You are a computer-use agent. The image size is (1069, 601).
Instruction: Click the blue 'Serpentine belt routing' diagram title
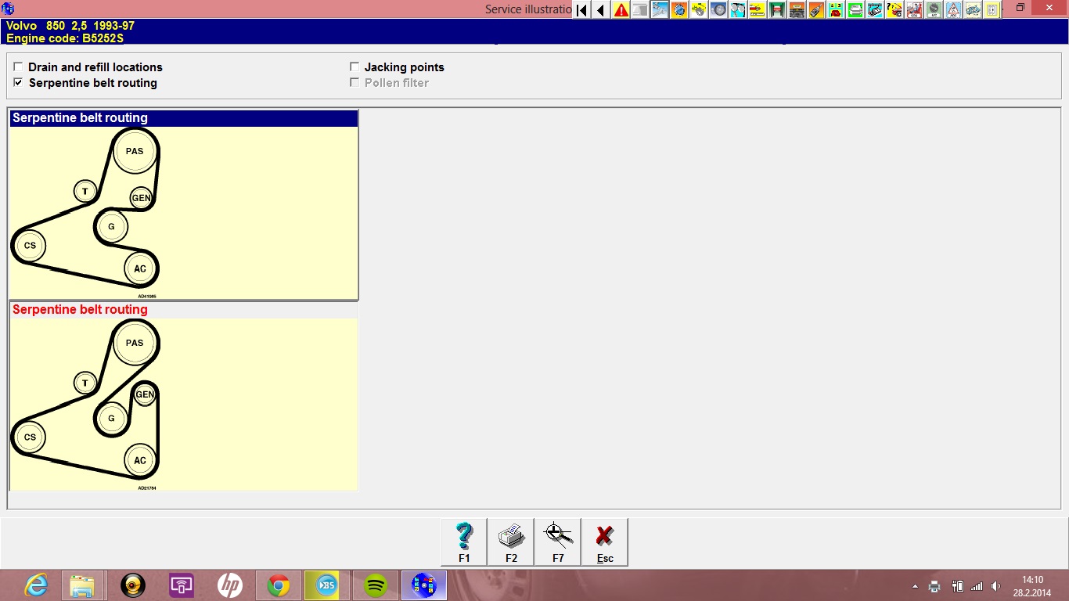click(80, 118)
